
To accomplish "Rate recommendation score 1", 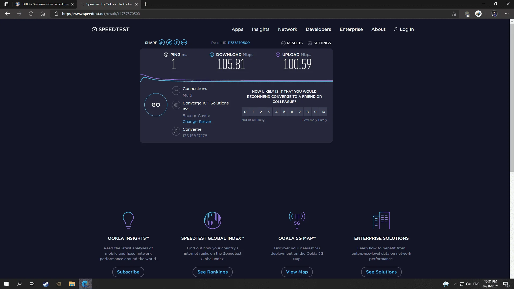I will tap(253, 112).
